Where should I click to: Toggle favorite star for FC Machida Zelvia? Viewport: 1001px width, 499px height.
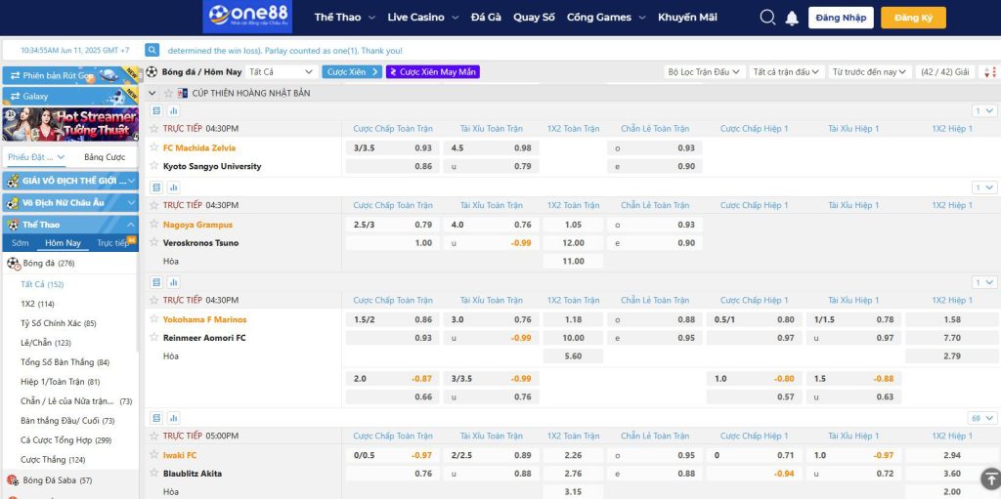[153, 147]
